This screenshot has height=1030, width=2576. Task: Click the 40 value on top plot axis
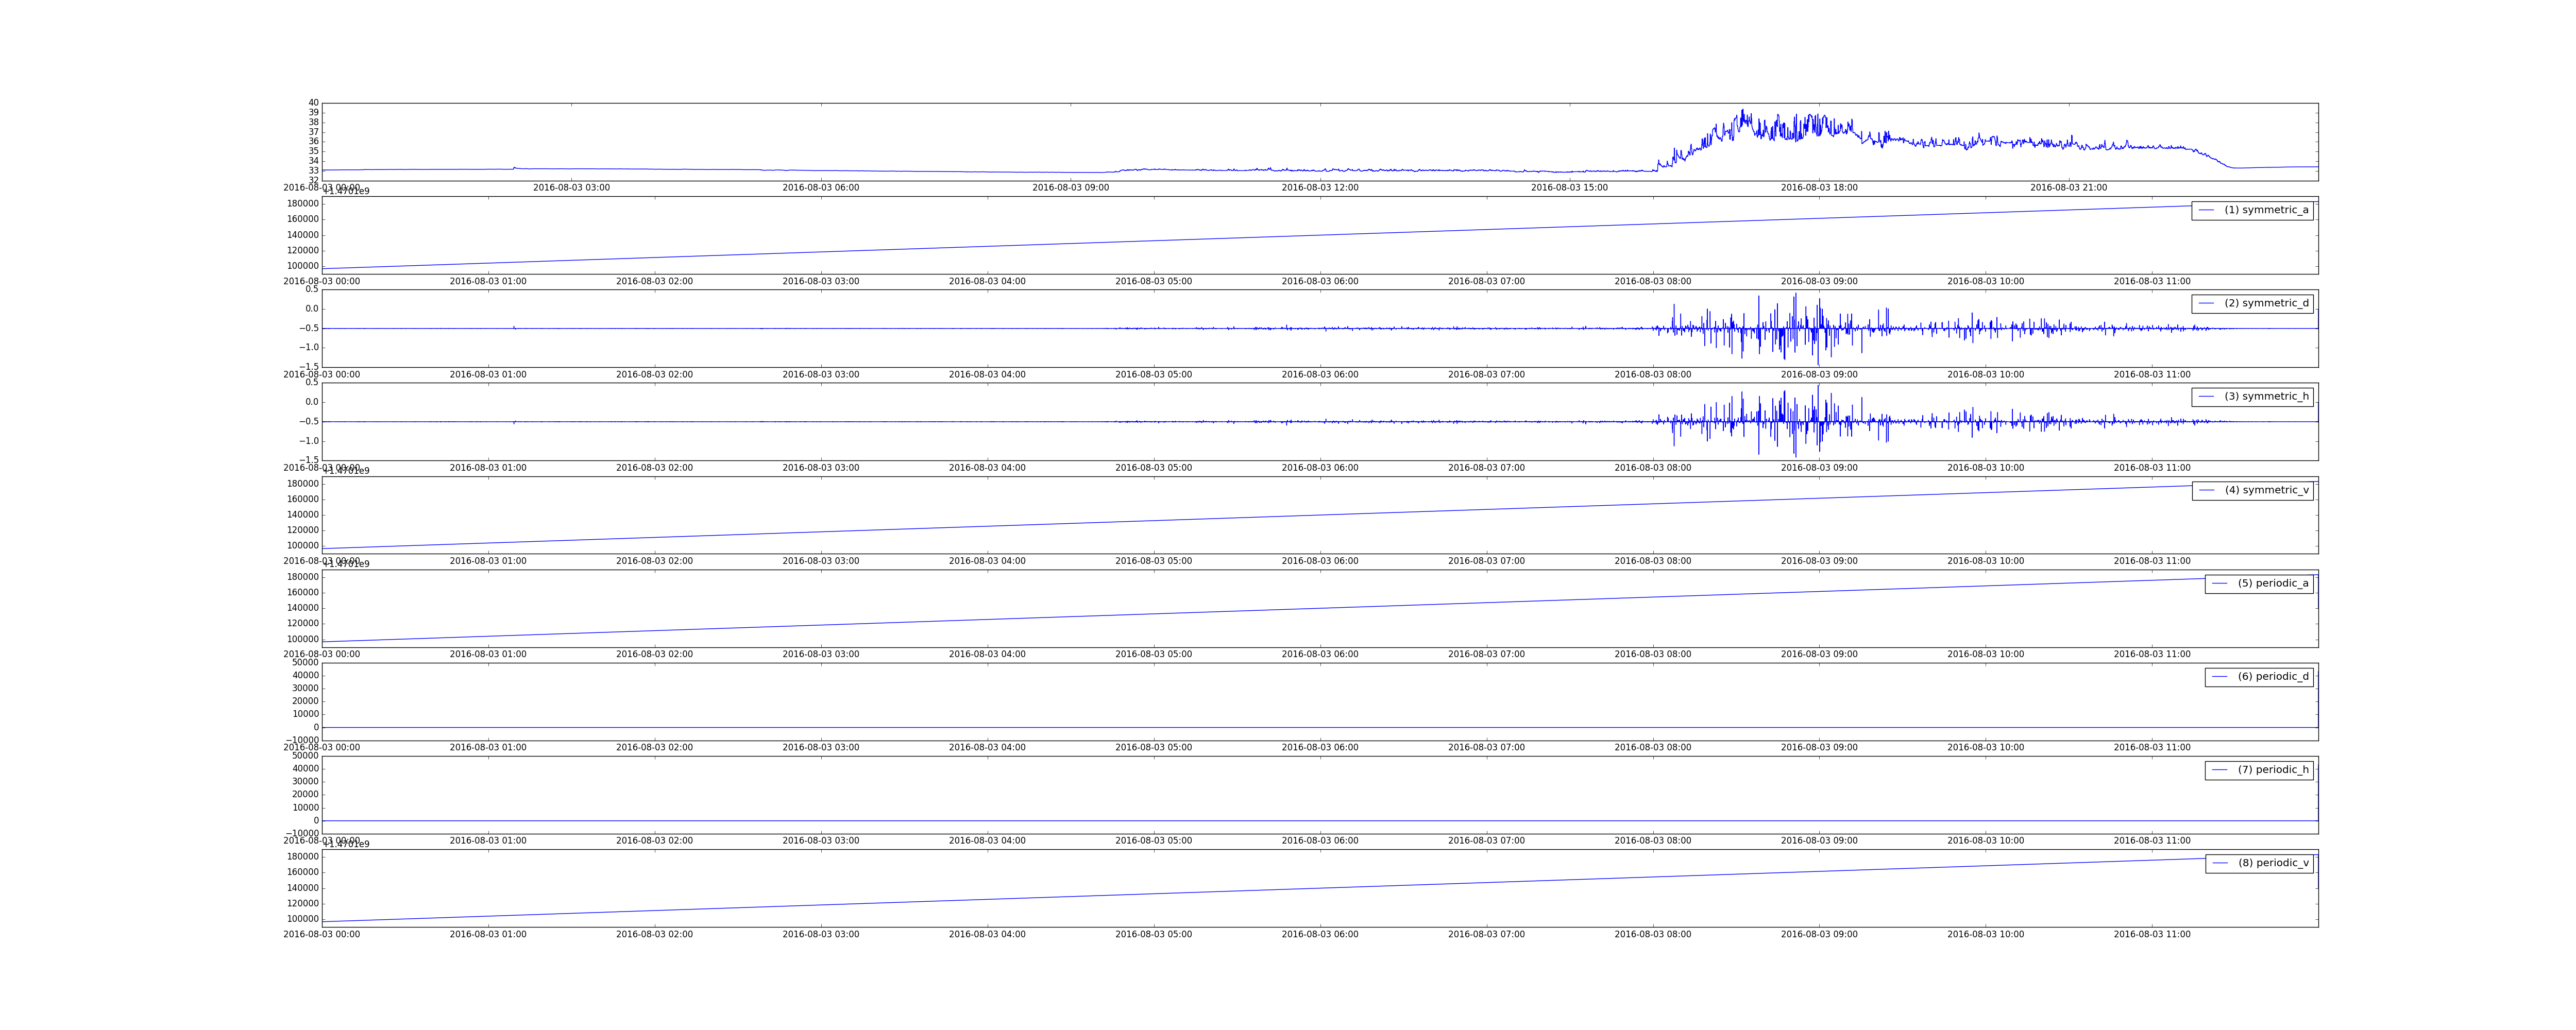tap(313, 103)
